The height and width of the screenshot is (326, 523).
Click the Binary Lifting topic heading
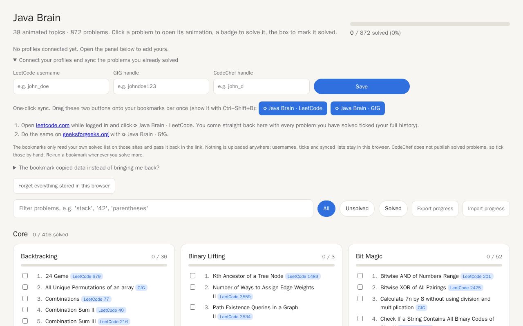(207, 256)
